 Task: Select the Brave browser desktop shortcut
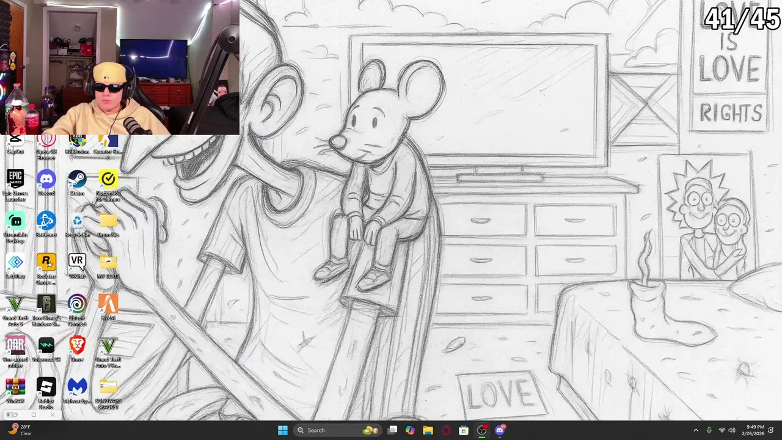click(77, 349)
